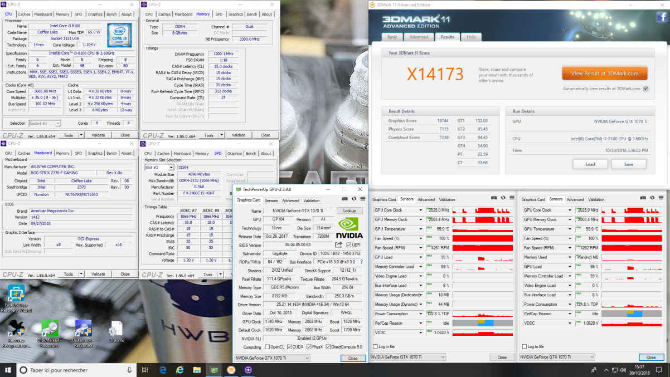Switch to the Basic tab in 3DMark 11
The image size is (670, 377).
pyautogui.click(x=392, y=37)
